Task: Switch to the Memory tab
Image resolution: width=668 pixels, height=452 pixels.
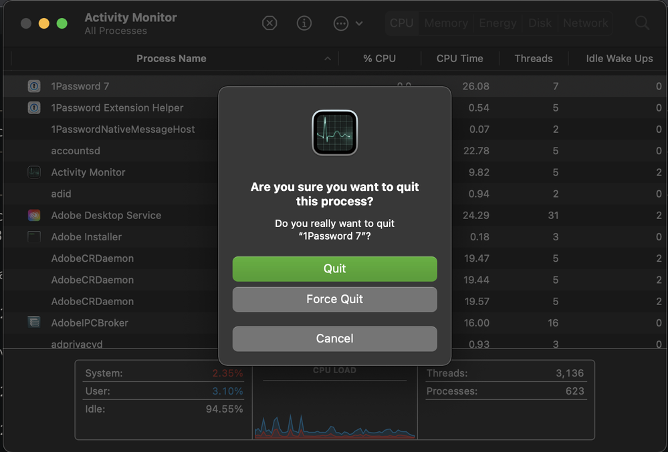Action: [x=446, y=23]
